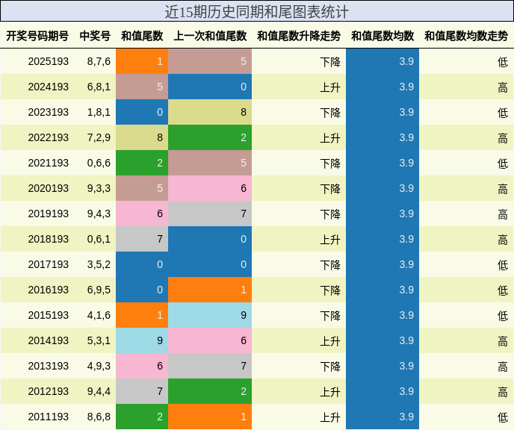Click winning numbers 9,4,3
The width and height of the screenshot is (514, 430).
(99, 214)
